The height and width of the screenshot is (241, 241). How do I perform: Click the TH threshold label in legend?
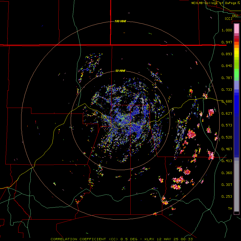[x=230, y=208]
